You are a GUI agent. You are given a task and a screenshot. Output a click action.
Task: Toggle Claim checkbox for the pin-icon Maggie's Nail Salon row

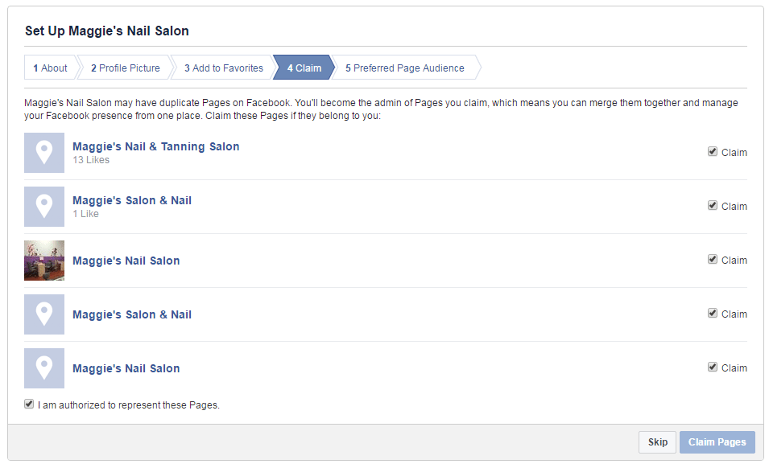pos(713,367)
